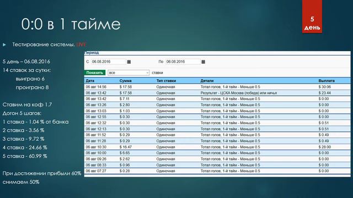Open the end date calendar picker
Viewport: 353px width, 198px height.
coord(203,62)
